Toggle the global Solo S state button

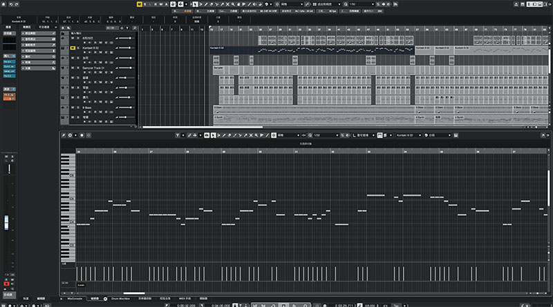[145, 4]
